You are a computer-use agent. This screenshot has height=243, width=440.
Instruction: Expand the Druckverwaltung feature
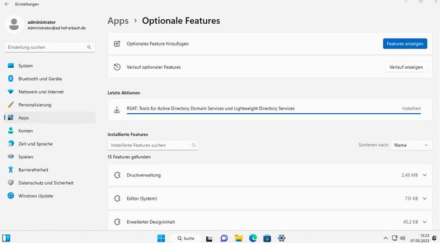coord(425,175)
